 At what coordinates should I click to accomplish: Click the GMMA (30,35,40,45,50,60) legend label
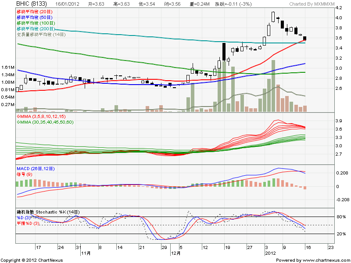point(45,122)
